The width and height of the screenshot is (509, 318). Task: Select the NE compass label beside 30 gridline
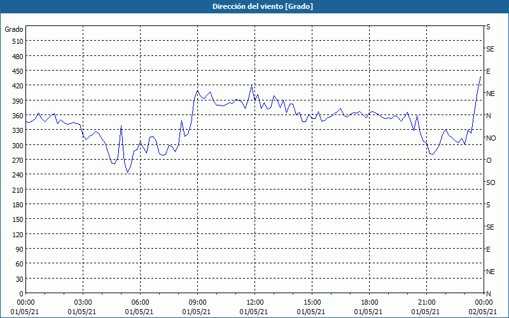(x=491, y=272)
